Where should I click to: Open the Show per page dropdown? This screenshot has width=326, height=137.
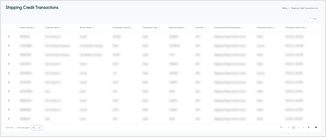37,128
